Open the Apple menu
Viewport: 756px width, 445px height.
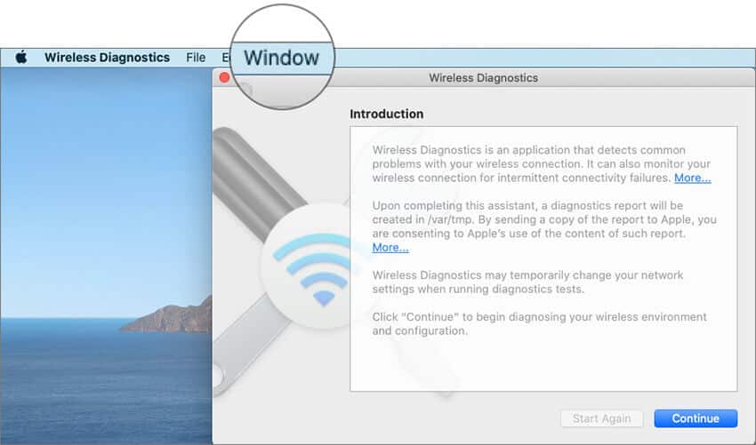pos(21,58)
